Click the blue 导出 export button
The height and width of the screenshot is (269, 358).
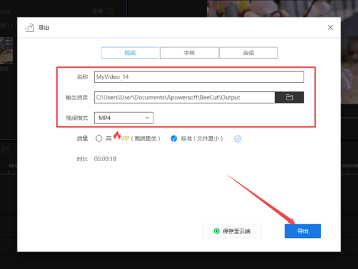click(x=303, y=231)
